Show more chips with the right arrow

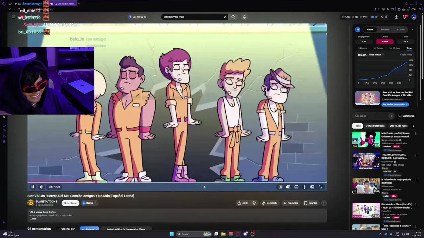click(413, 126)
